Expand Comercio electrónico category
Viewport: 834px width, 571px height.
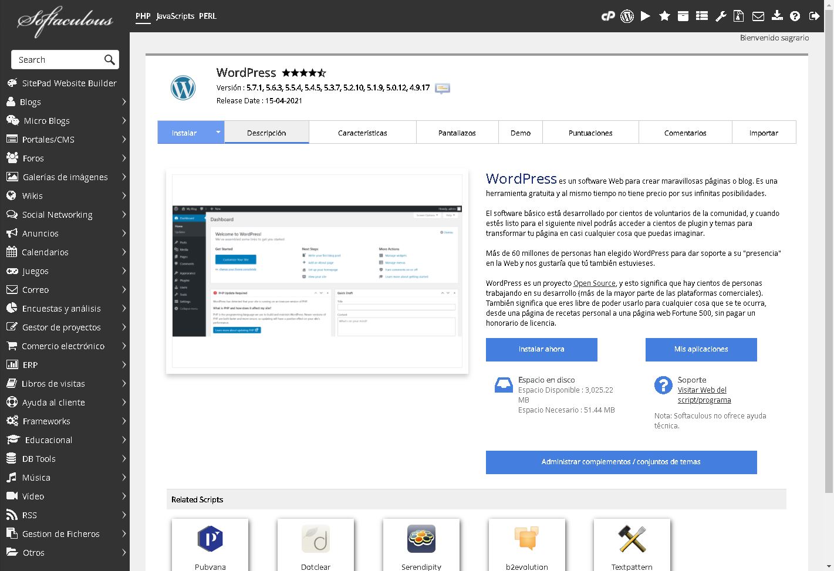tap(65, 346)
